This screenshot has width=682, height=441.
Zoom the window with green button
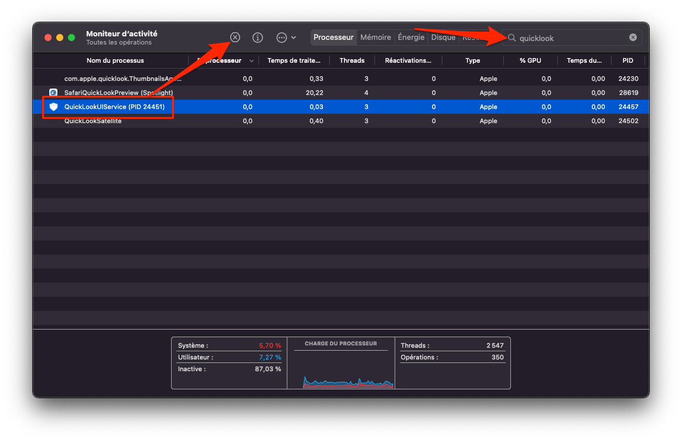71,38
